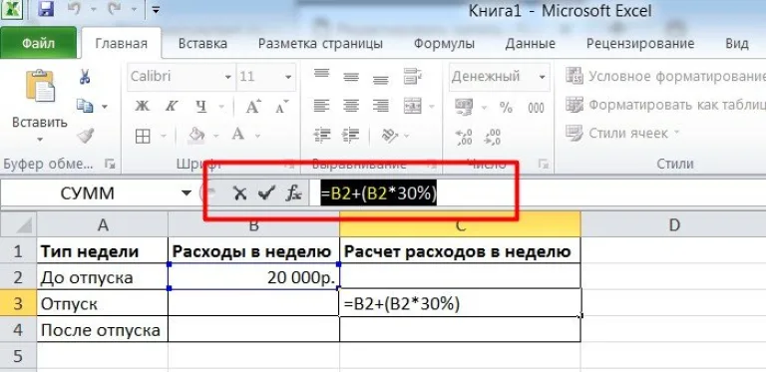Switch to the Главная tab
This screenshot has width=766, height=372.
121,44
